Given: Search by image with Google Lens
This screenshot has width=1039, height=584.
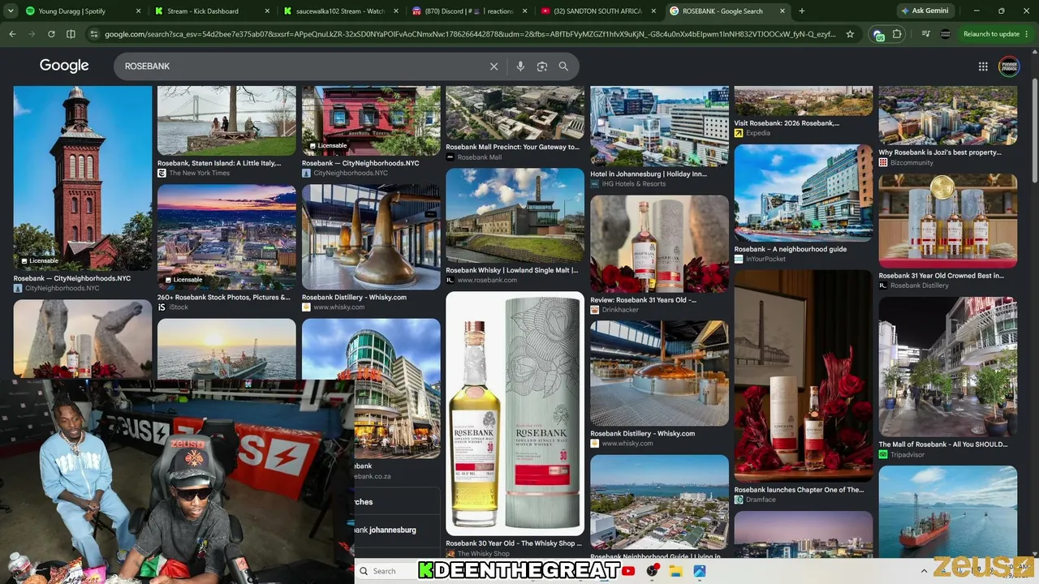Looking at the screenshot, I should click(x=542, y=67).
